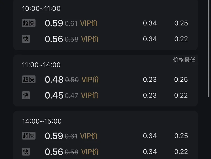Open the 11:00~14:00 time slot header
The width and height of the screenshot is (211, 159).
coord(41,65)
